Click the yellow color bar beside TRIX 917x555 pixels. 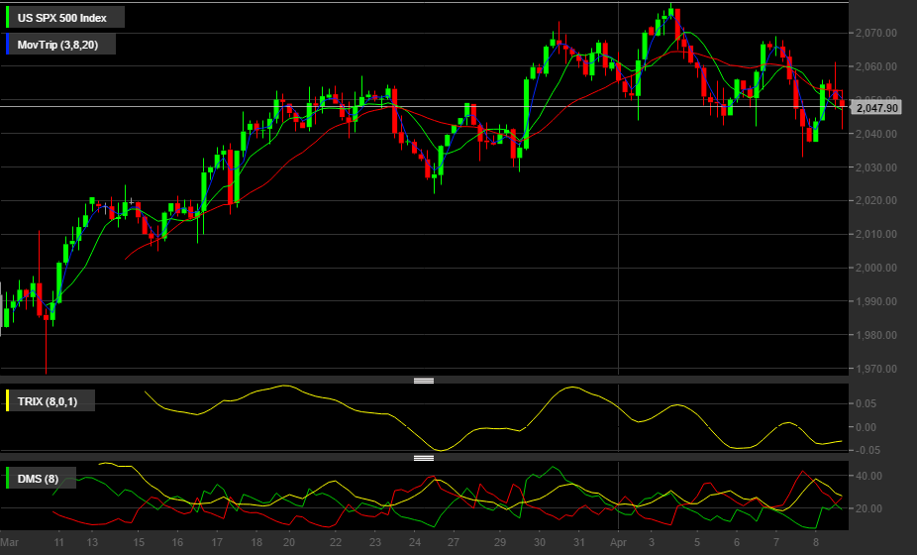click(7, 401)
